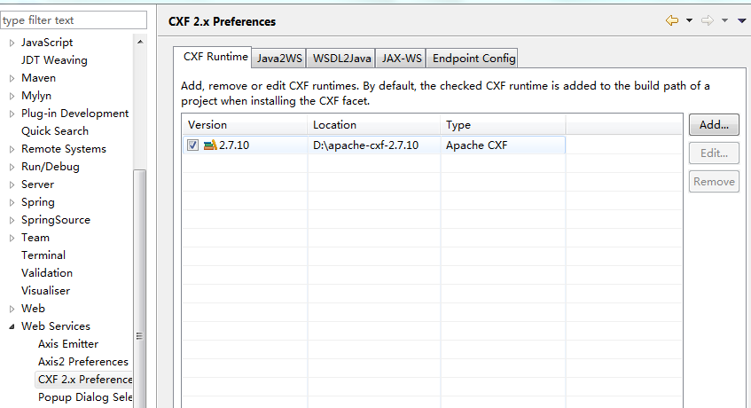Select CXF 2.x Preferences tree item
751x408 pixels.
click(85, 380)
